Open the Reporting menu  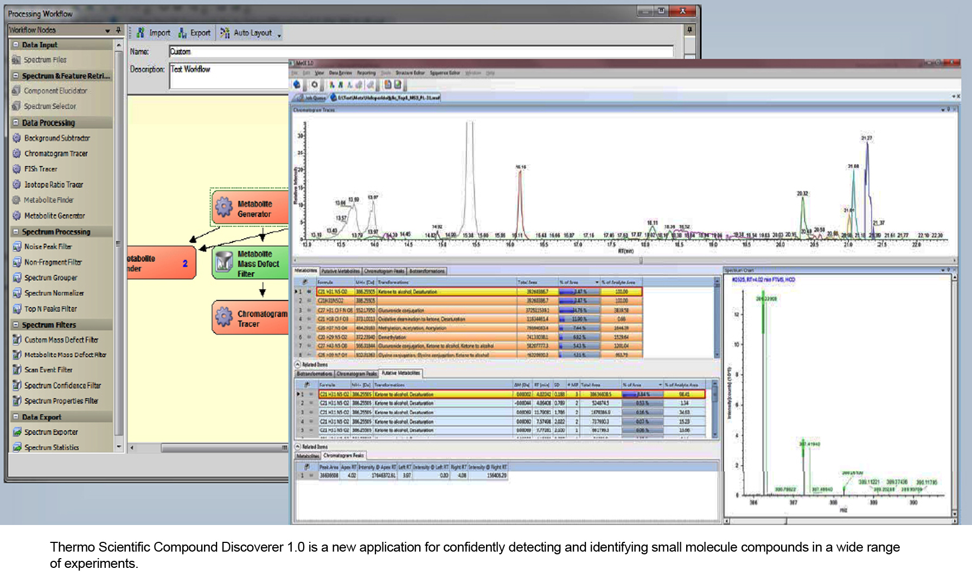pyautogui.click(x=366, y=73)
